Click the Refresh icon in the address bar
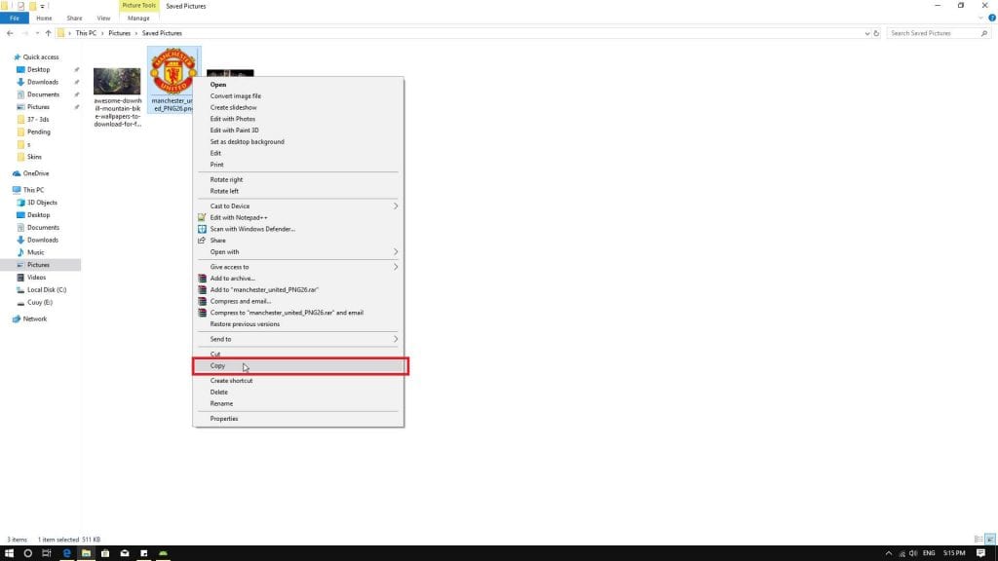 coord(875,32)
